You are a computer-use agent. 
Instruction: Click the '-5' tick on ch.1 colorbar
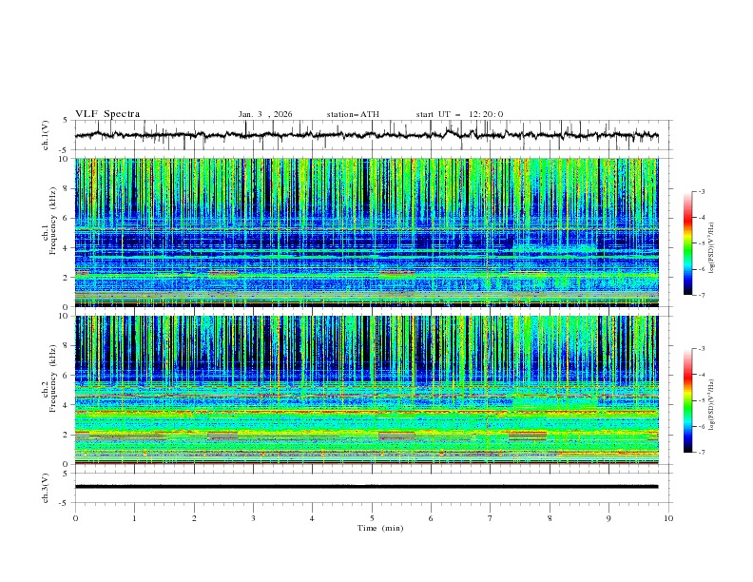point(701,243)
